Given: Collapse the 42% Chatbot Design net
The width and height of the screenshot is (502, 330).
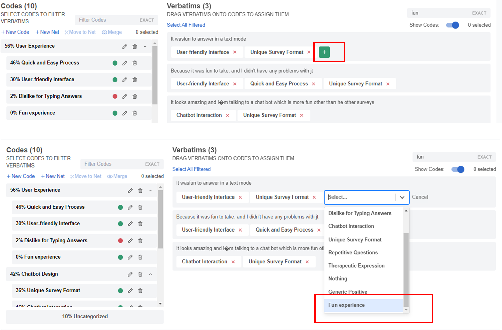Looking at the screenshot, I should (150, 274).
